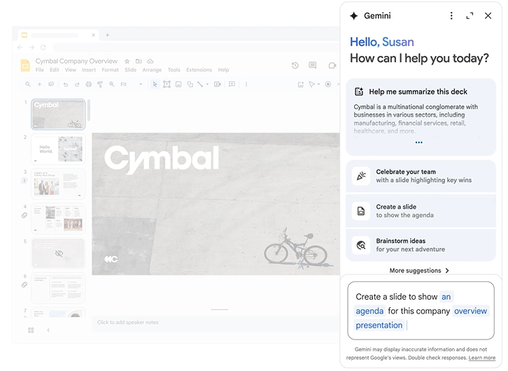Activate the Select cursor tool
The height and width of the screenshot is (371, 508).
[155, 84]
